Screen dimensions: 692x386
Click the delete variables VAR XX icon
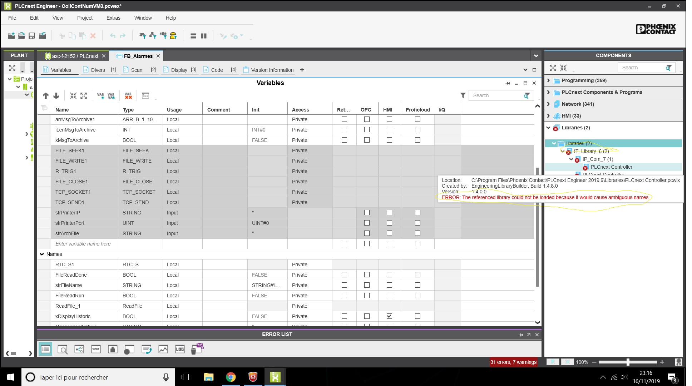(128, 96)
